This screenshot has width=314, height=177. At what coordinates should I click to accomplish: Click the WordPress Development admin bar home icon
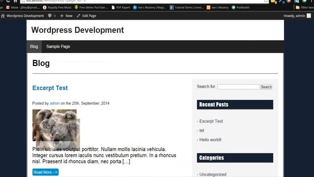3,16
